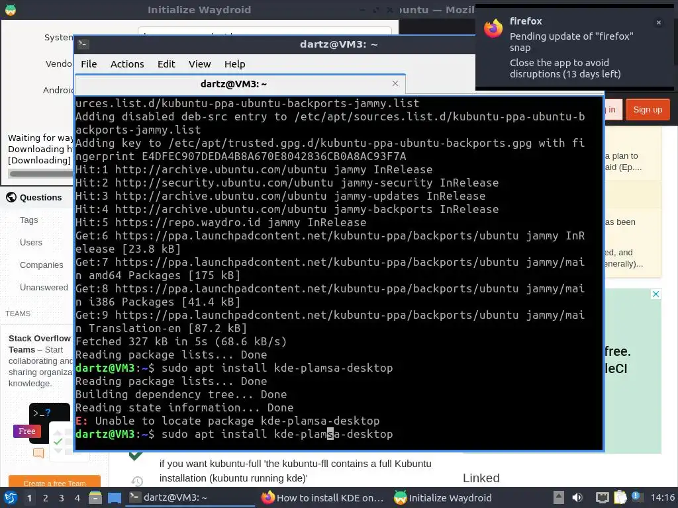Click the red E: error line in terminal
The width and height of the screenshot is (678, 508).
click(x=228, y=421)
